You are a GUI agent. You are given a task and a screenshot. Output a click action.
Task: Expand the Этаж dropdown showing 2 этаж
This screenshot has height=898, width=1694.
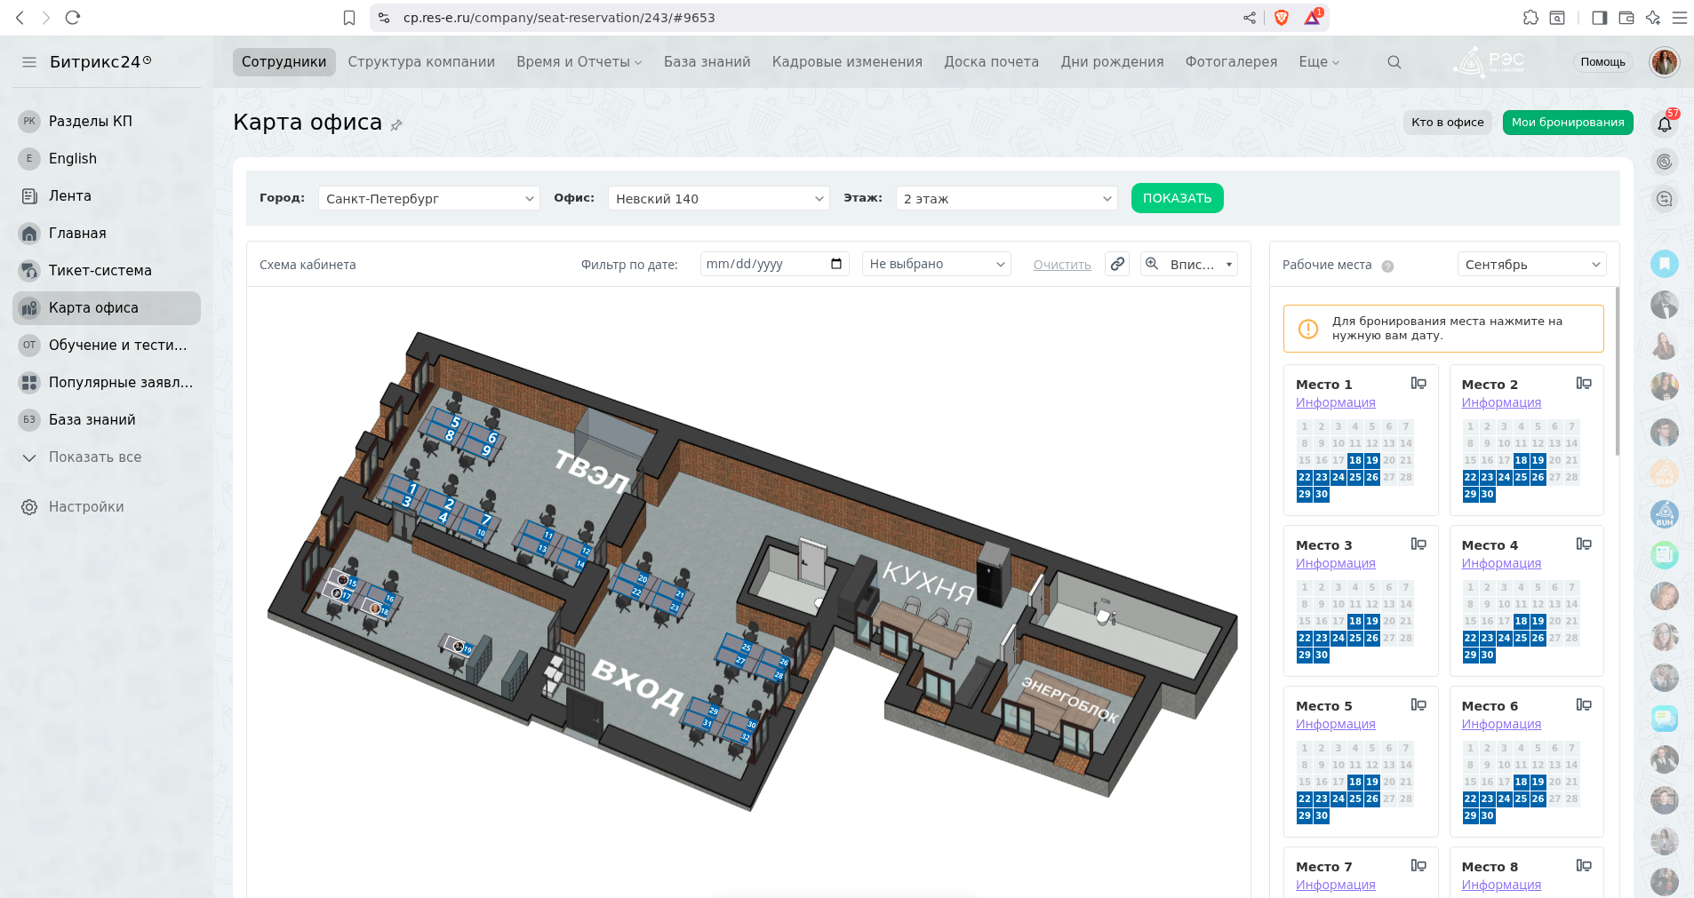click(1006, 198)
